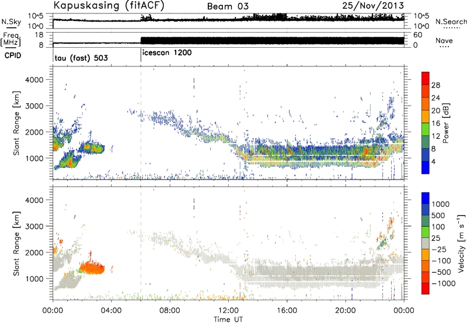Viewport: 467px width, 323px height.
Task: Click the '3000' tick on power panel
Action: [34, 106]
